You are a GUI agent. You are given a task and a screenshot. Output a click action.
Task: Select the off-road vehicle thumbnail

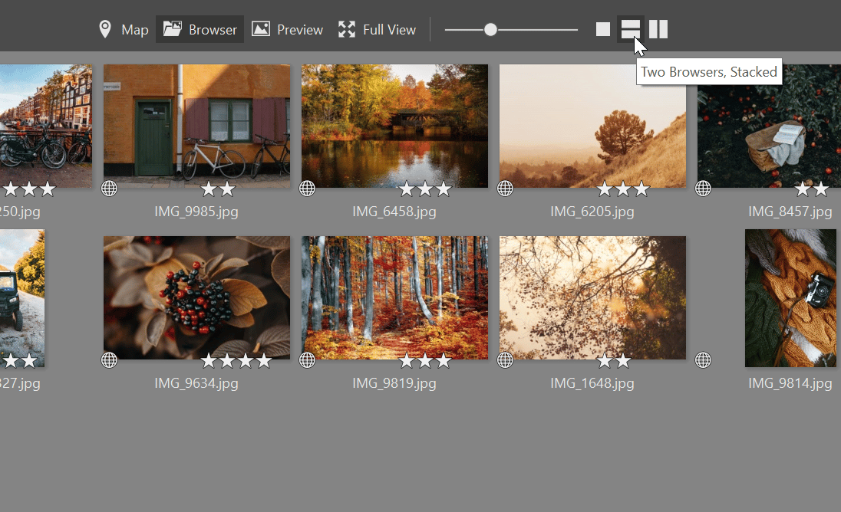[x=22, y=298]
